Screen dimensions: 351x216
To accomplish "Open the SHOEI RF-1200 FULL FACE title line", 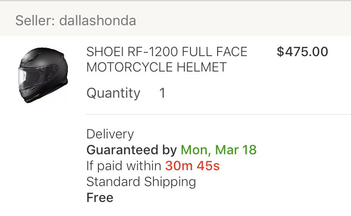I will (167, 51).
